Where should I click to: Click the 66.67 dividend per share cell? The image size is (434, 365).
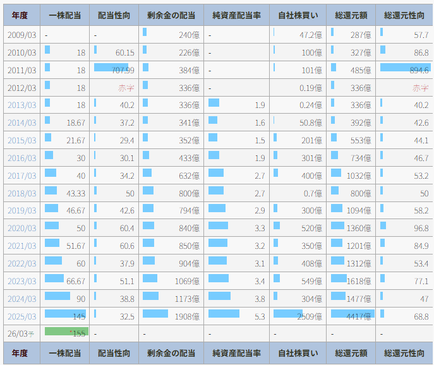point(64,281)
